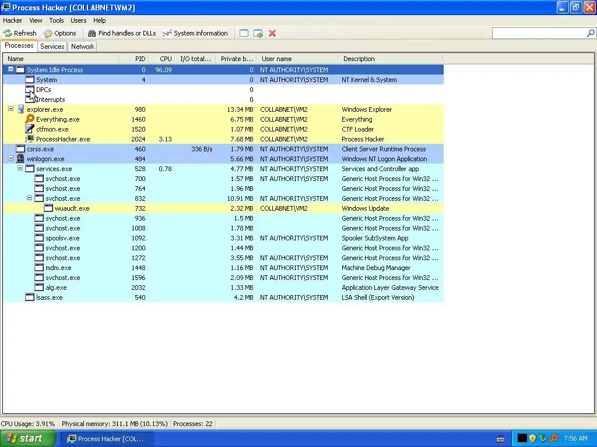Click the services.exe window icon
The height and width of the screenshot is (447, 597).
click(30, 168)
